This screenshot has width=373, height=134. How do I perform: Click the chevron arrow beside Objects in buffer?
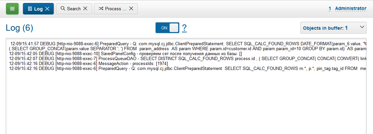tap(362, 28)
